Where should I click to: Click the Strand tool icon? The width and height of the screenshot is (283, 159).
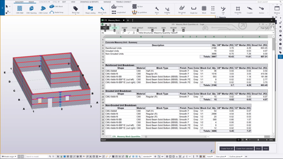[213, 9]
